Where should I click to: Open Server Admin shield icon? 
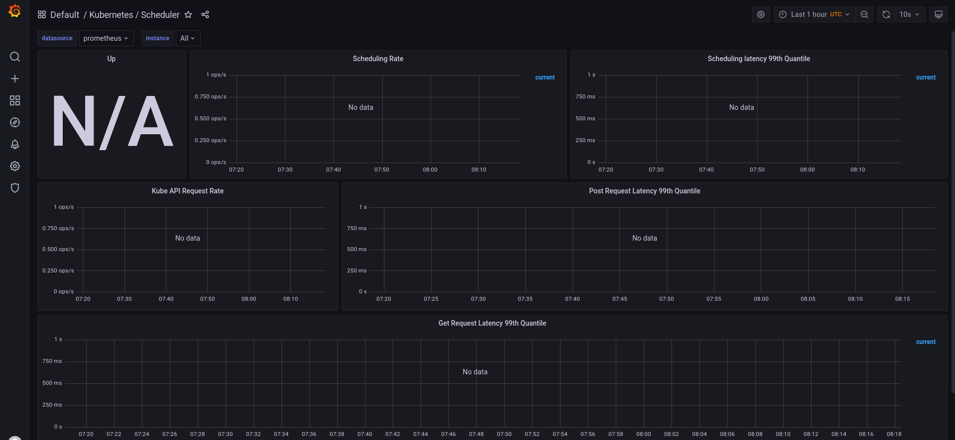point(15,188)
